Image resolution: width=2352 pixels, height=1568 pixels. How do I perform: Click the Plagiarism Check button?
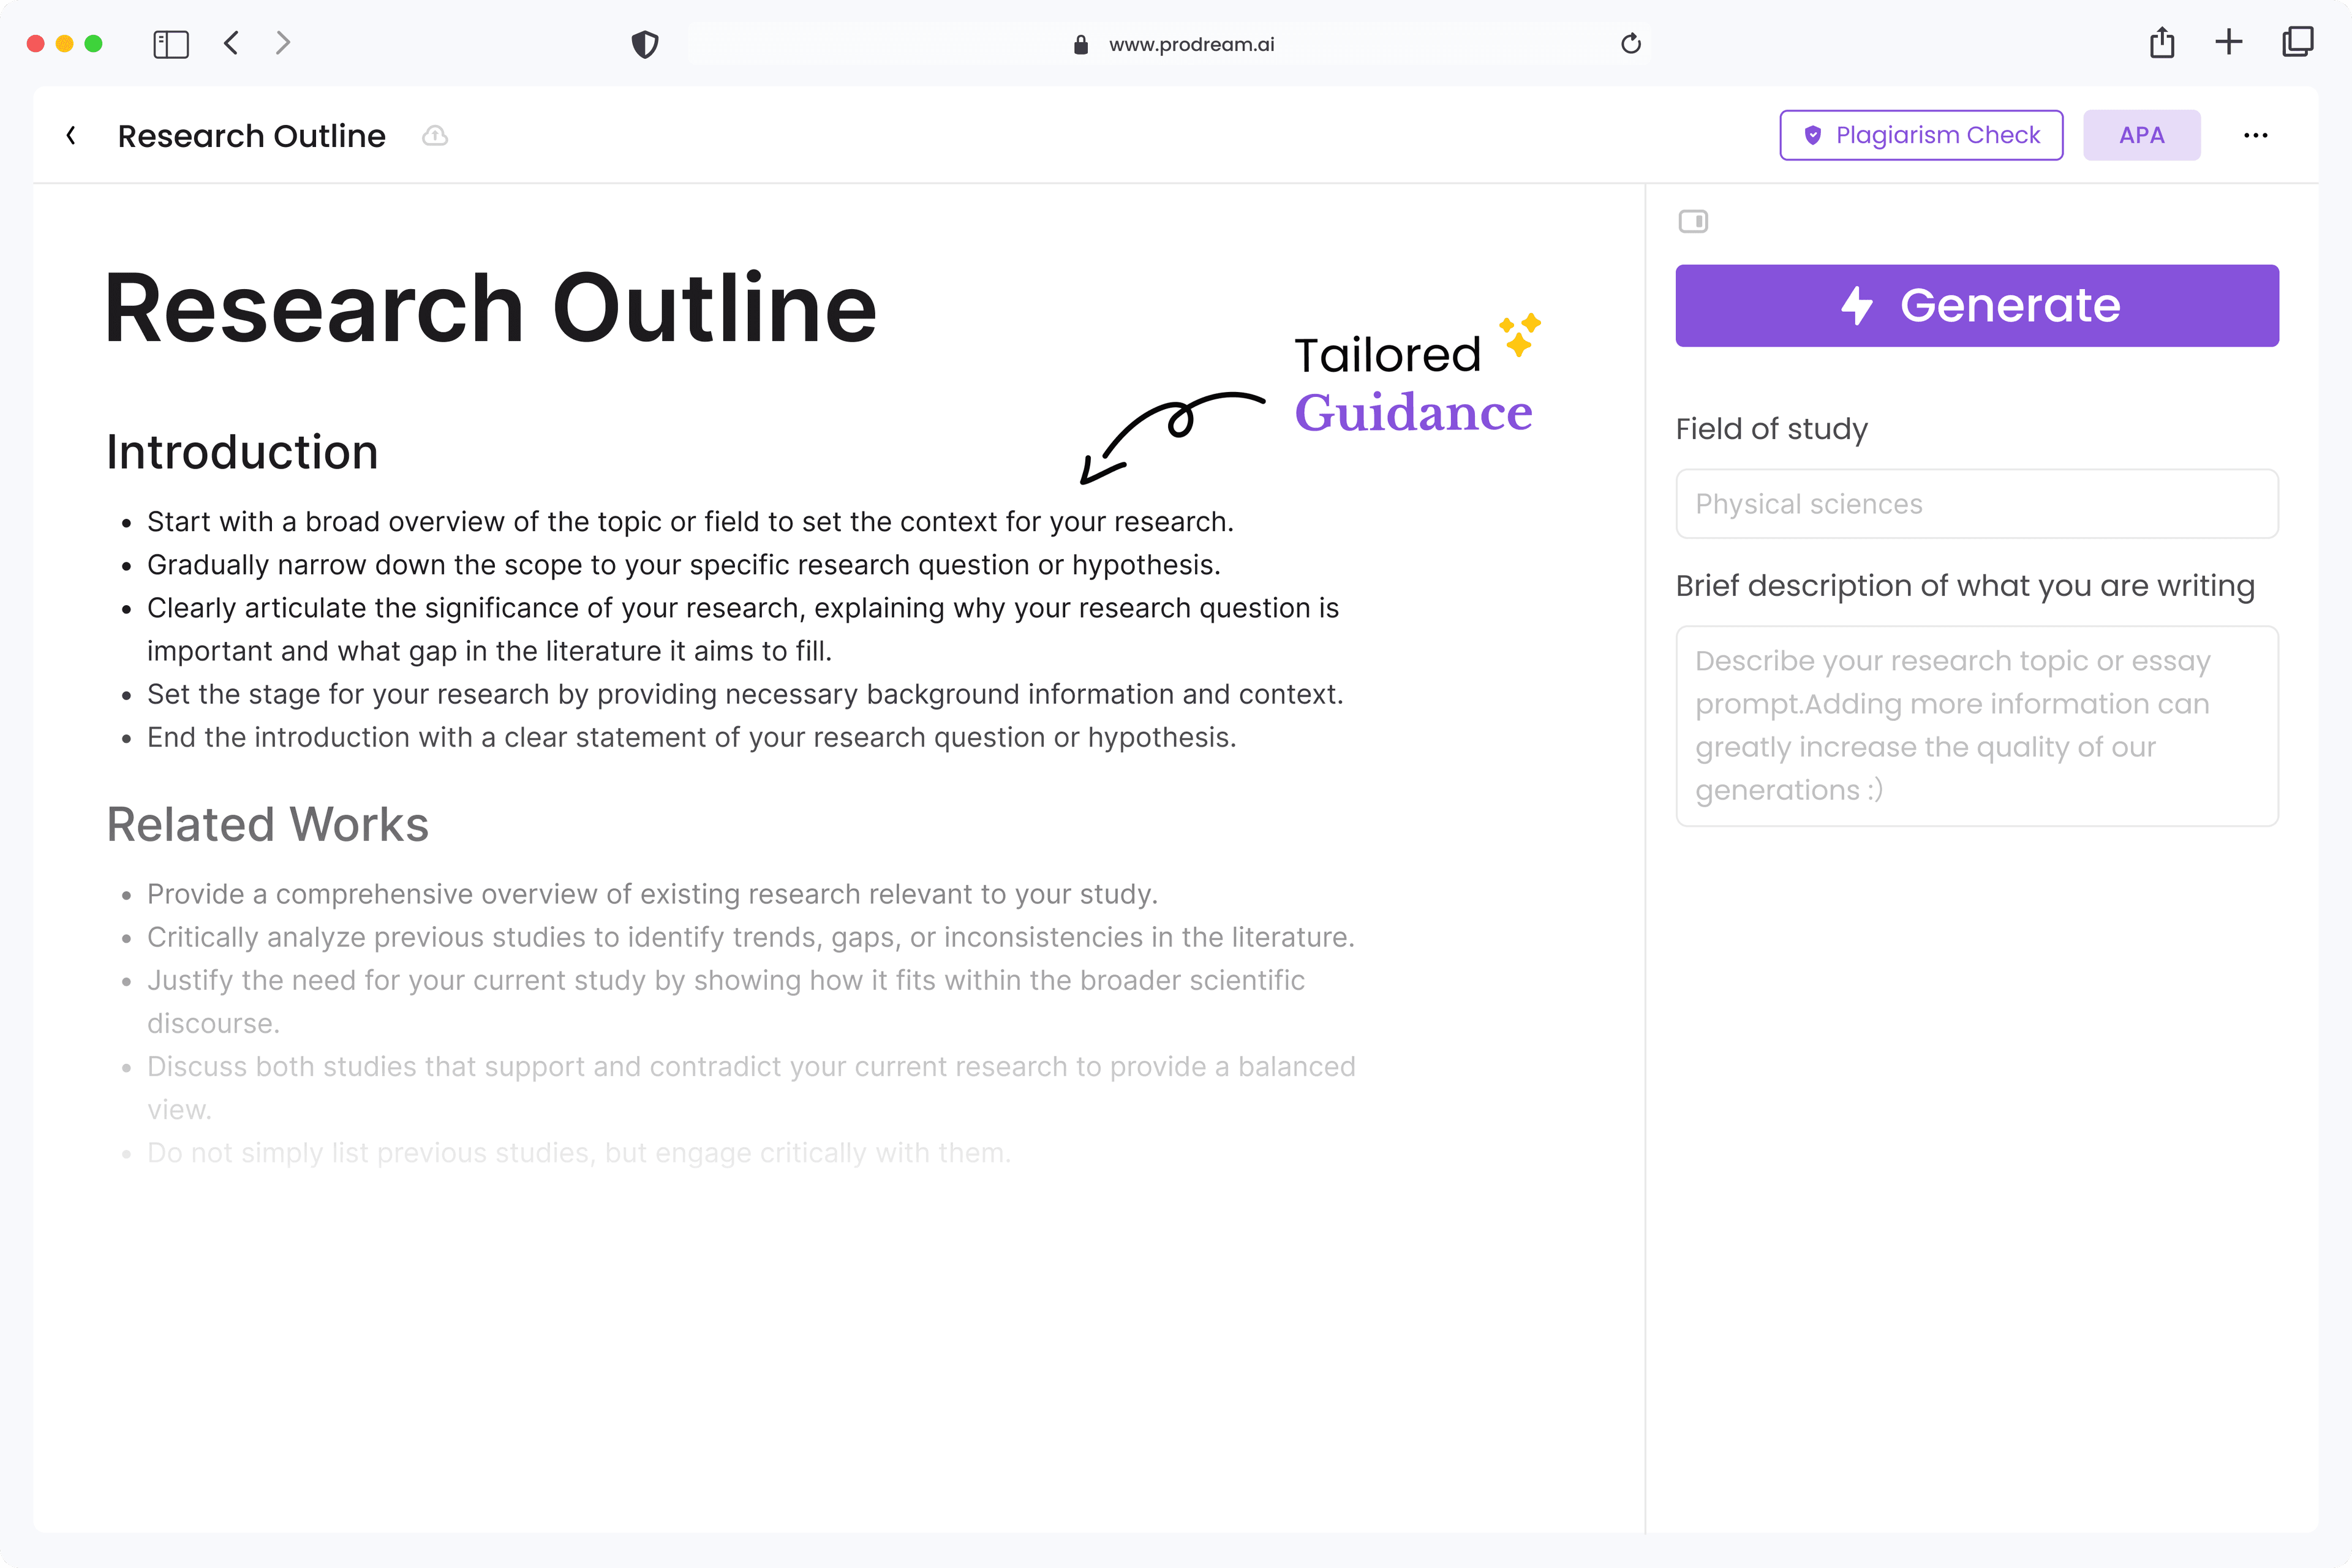pyautogui.click(x=1921, y=135)
